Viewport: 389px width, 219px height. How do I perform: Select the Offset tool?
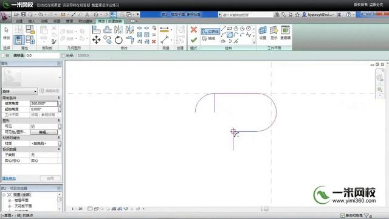(x=107, y=30)
